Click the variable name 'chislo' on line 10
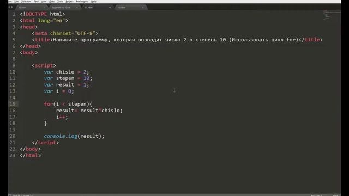The width and height of the screenshot is (349, 196). pos(65,72)
